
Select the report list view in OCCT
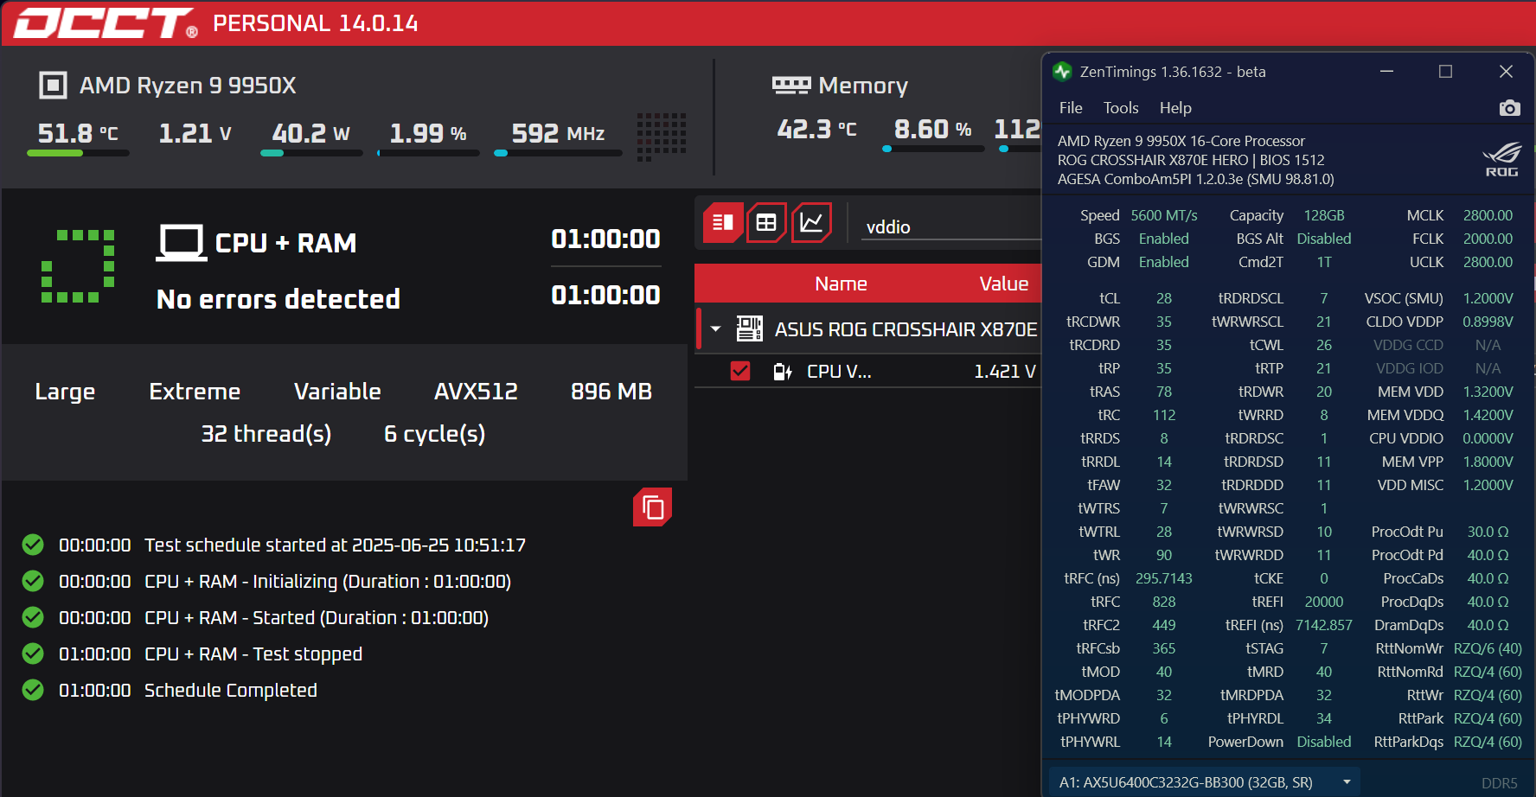point(723,222)
